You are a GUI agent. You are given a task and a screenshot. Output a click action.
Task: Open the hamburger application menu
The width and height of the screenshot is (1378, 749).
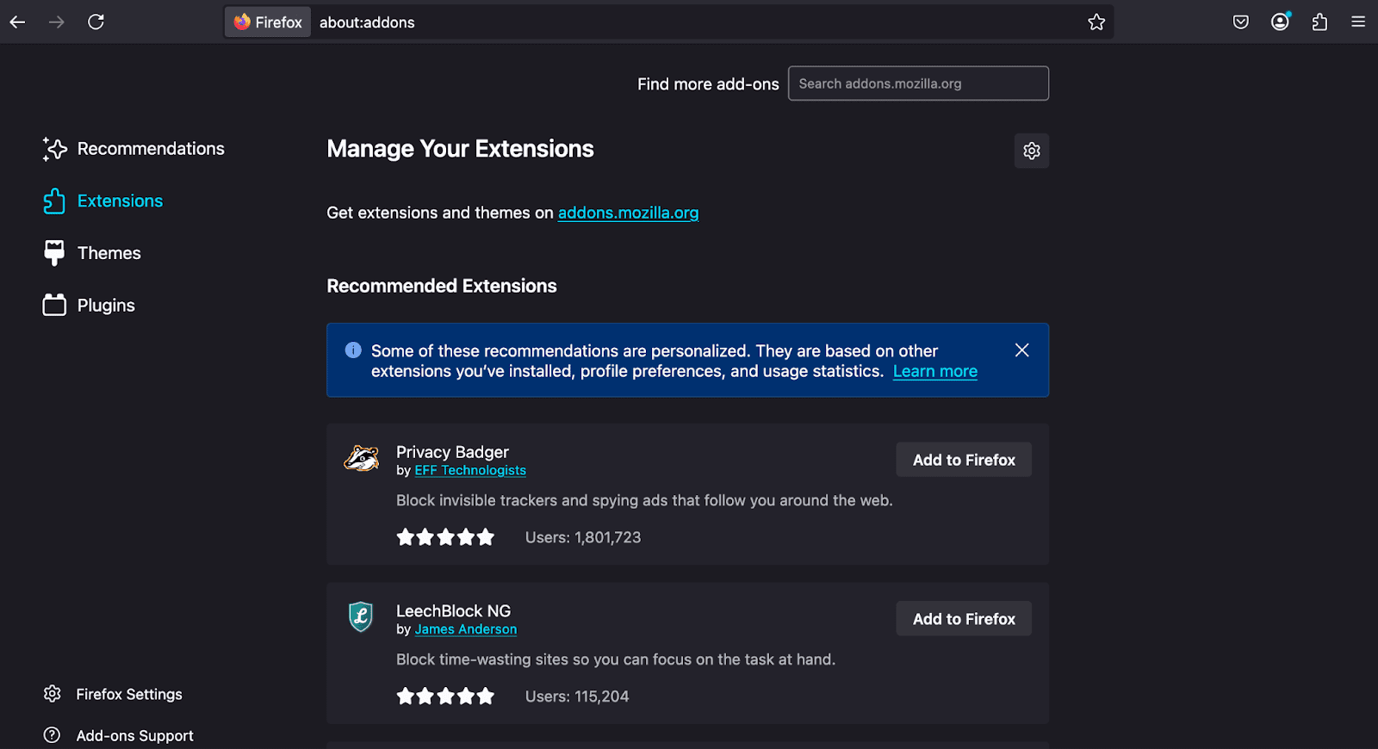point(1358,22)
